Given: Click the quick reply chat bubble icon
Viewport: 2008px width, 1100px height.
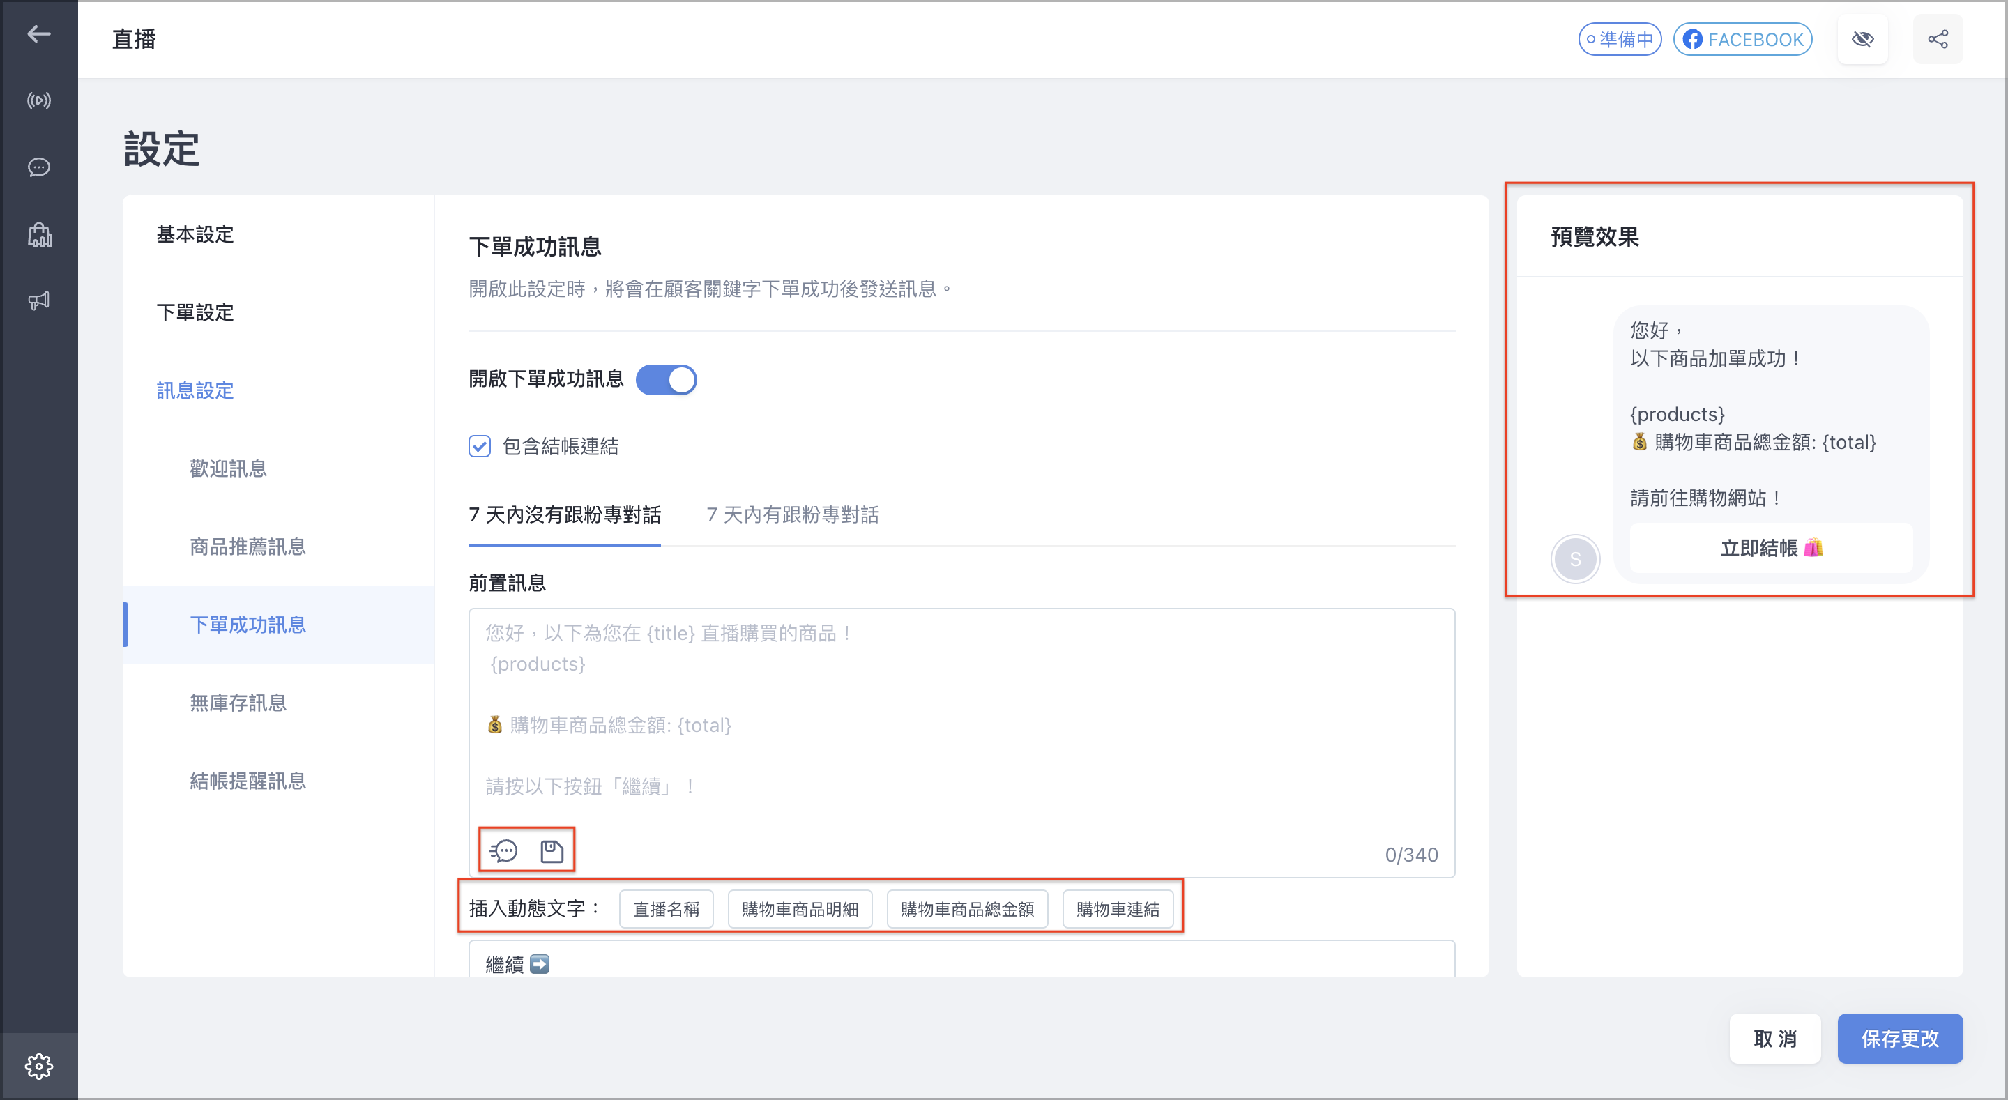Looking at the screenshot, I should 503,850.
